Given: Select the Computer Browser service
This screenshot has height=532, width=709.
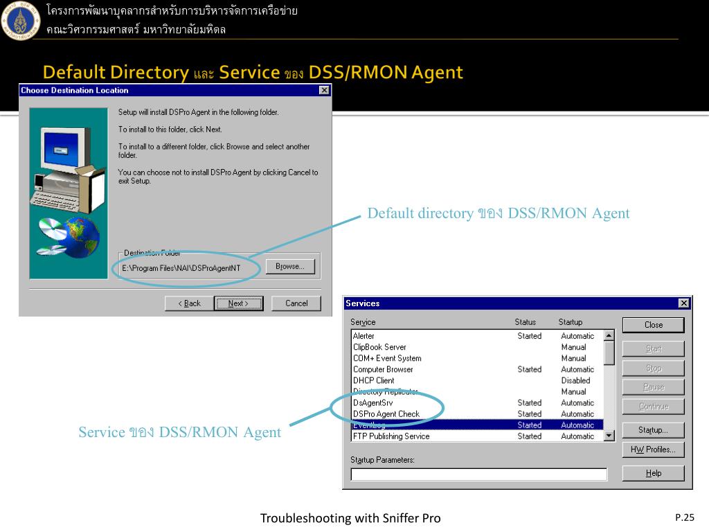Looking at the screenshot, I should pyautogui.click(x=478, y=370).
